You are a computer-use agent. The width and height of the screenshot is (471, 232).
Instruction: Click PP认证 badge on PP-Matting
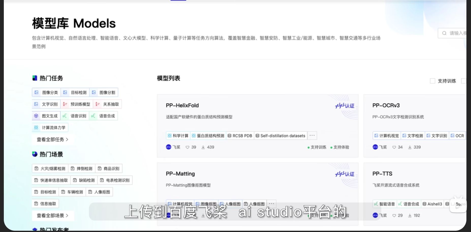[x=344, y=174]
